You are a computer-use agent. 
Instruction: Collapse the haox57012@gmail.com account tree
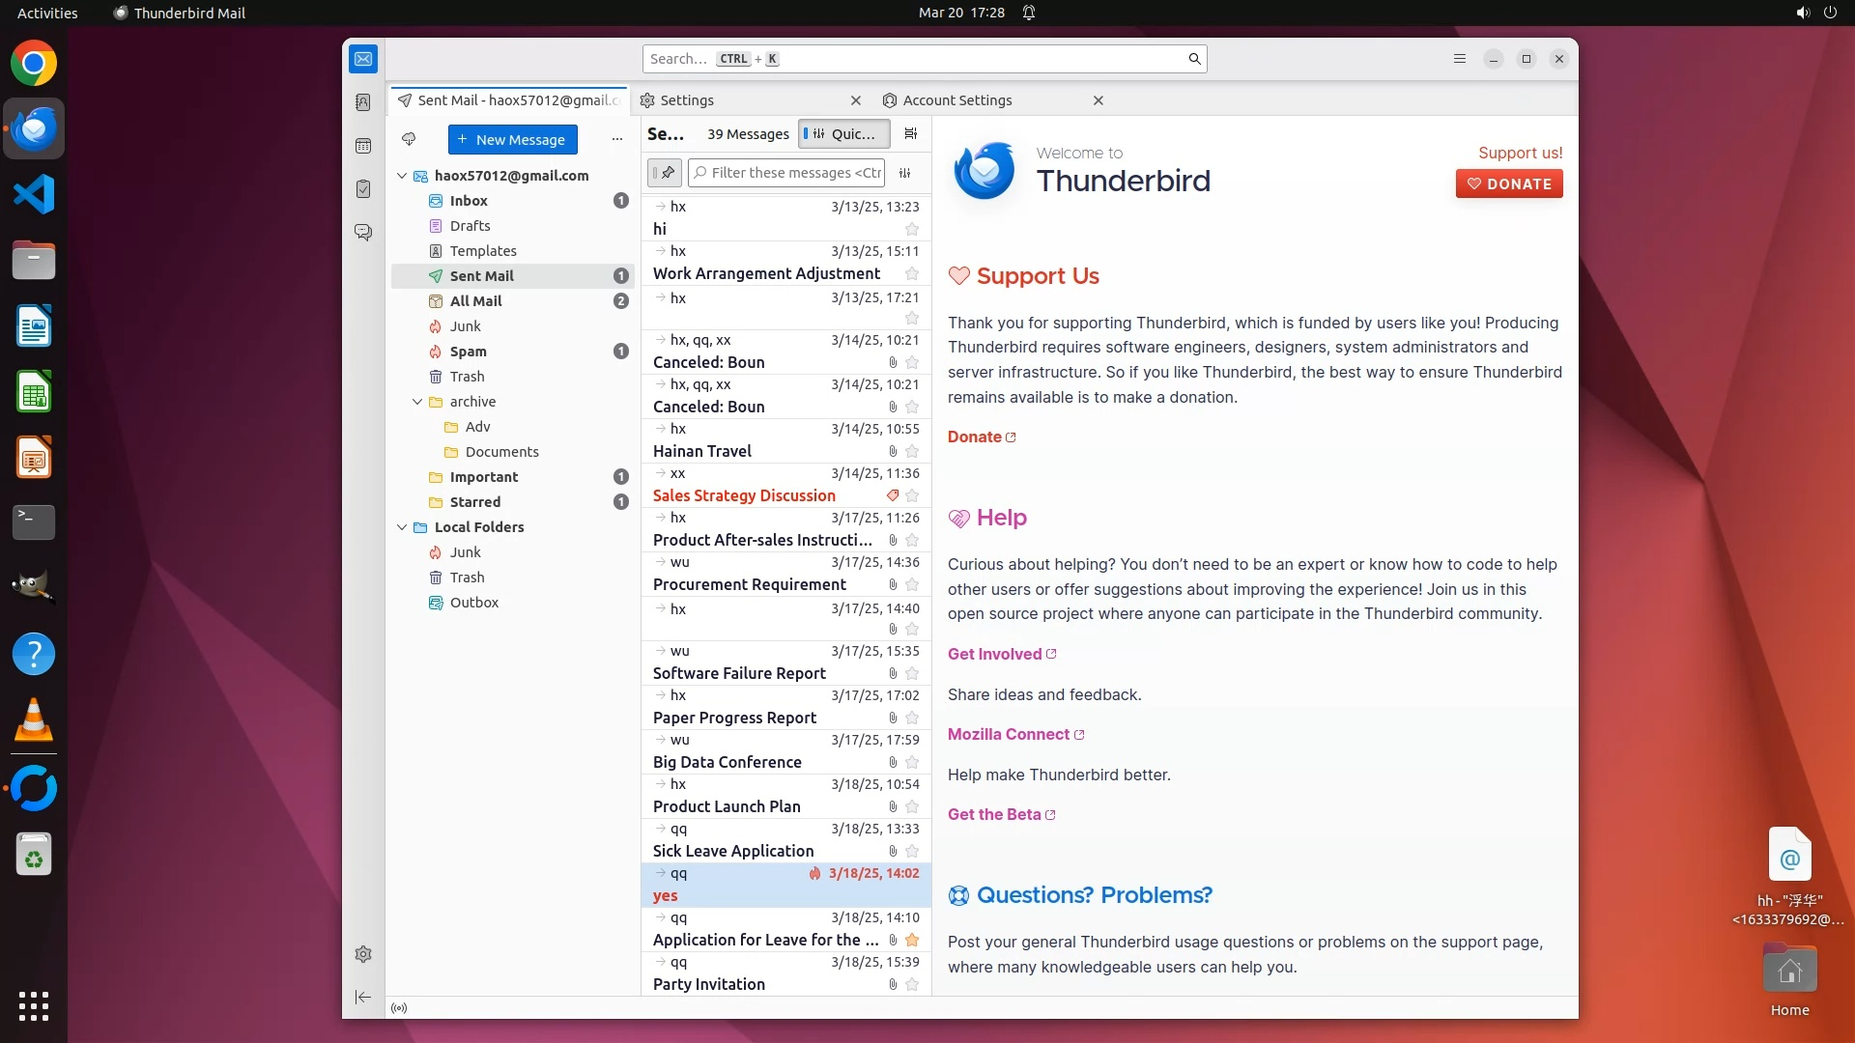[402, 176]
